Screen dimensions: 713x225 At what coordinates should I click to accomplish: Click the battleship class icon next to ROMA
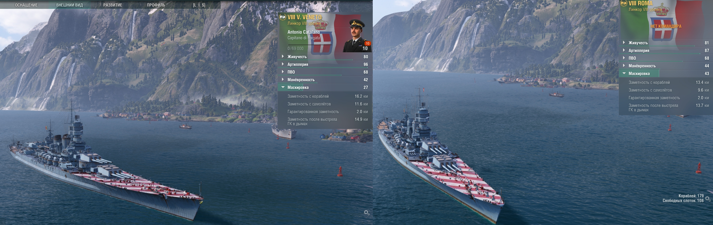coord(624,3)
